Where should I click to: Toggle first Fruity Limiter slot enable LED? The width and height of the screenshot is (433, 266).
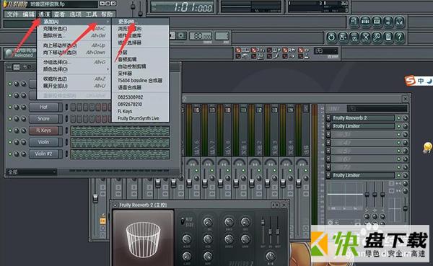coord(399,126)
